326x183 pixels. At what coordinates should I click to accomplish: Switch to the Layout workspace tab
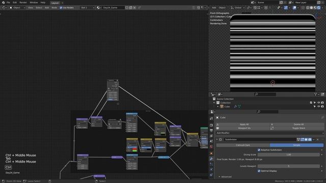(55, 3)
